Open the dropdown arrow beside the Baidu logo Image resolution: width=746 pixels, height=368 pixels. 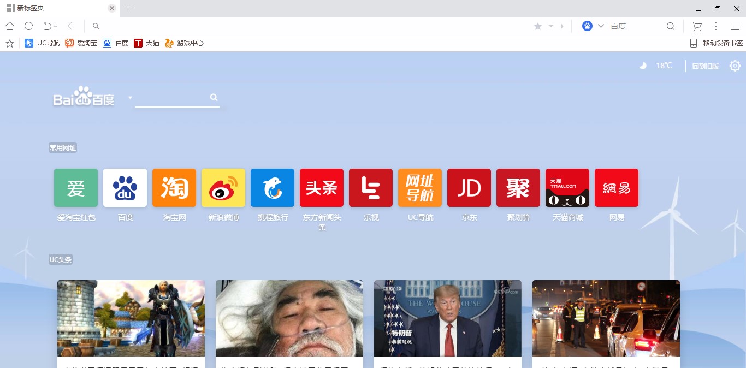pos(130,98)
